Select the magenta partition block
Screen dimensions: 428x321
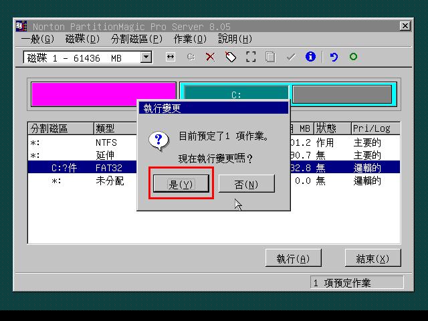click(104, 94)
